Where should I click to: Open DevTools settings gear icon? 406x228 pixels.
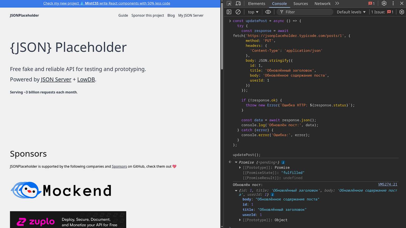click(384, 3)
